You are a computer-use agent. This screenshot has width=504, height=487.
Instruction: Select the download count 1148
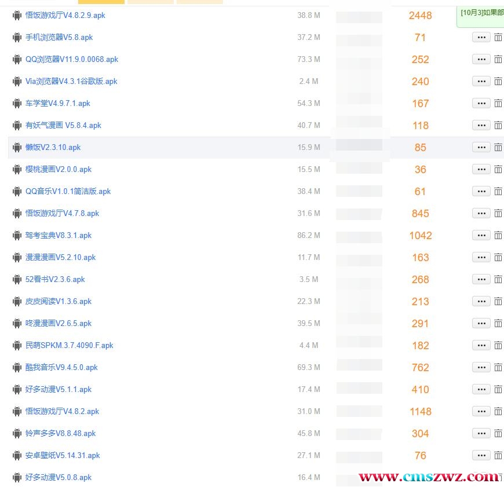pyautogui.click(x=421, y=412)
